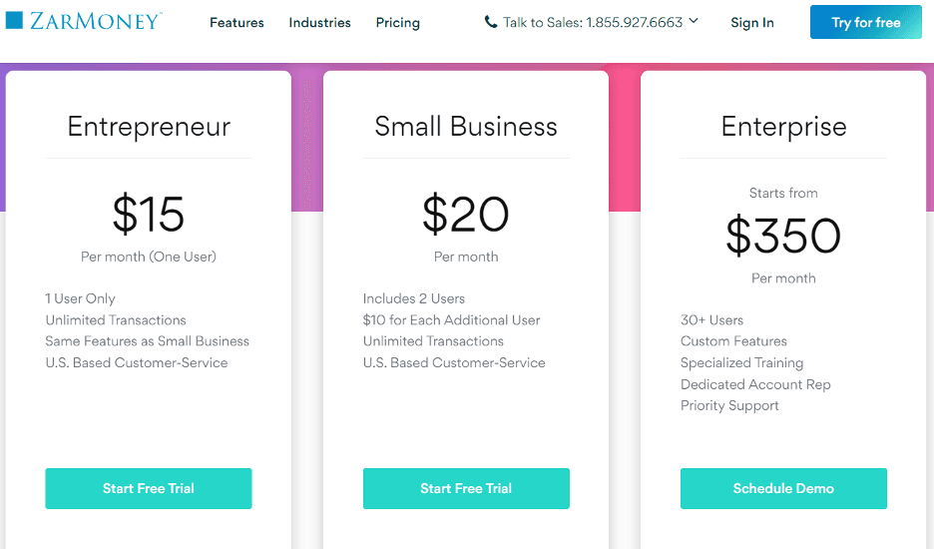Viewport: 934px width, 549px height.
Task: Click the $10 for Each Additional User text
Action: [x=451, y=320]
